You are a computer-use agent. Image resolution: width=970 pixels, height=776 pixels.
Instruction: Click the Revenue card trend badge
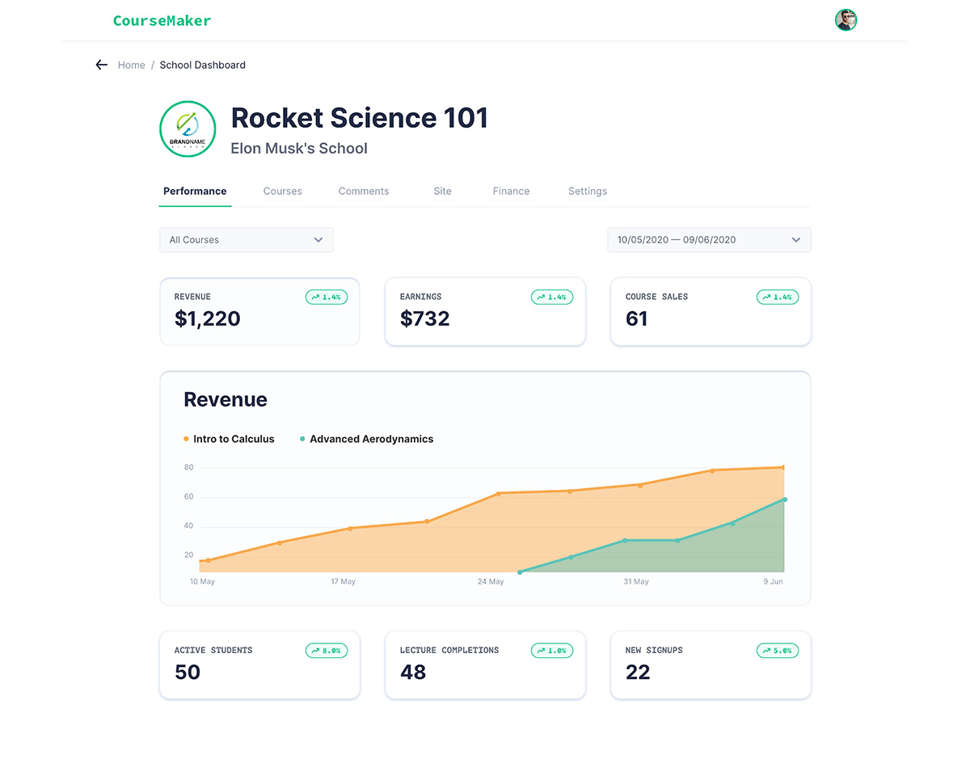point(327,297)
